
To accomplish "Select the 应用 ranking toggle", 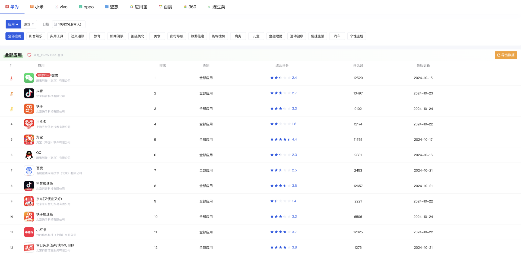I will point(13,24).
